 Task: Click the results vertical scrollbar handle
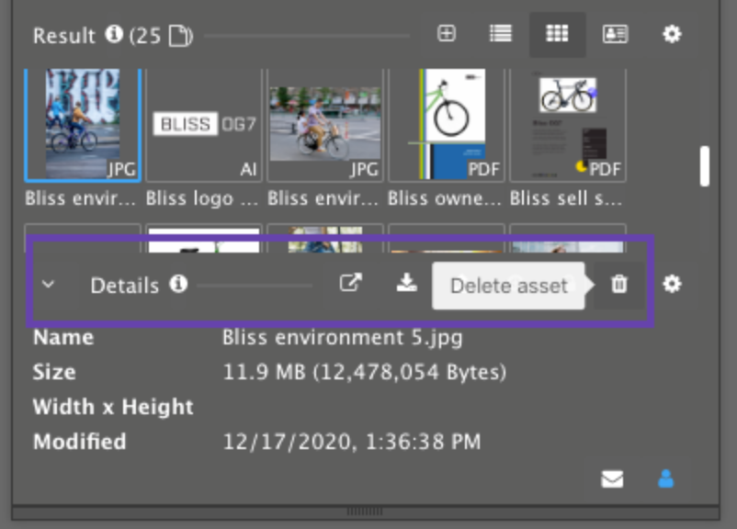click(x=704, y=166)
